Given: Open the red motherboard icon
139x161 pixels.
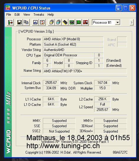Looking at the screenshot, I should (x=85, y=22).
